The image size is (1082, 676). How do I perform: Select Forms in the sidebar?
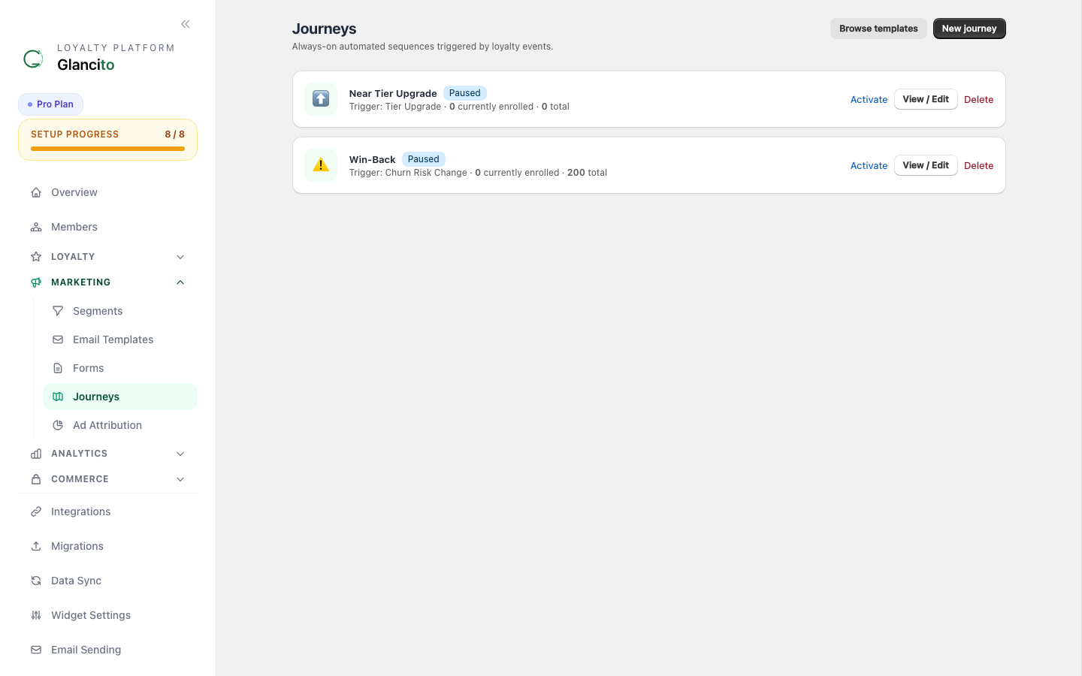point(120,368)
